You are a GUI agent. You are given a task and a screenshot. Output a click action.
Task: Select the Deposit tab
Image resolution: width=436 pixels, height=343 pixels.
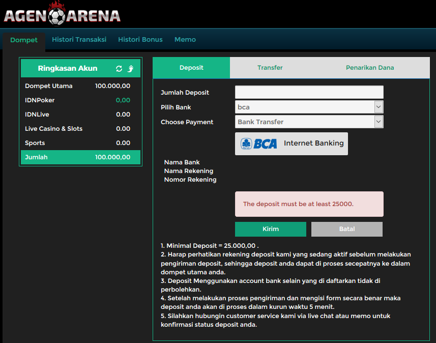pos(191,68)
